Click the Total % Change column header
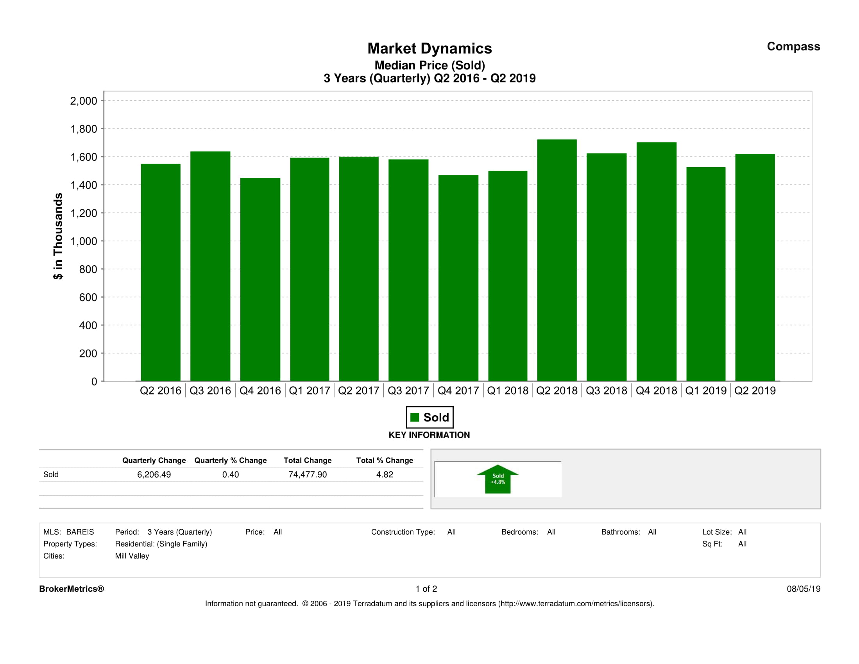Viewport: 859px width, 664px height. pos(384,461)
